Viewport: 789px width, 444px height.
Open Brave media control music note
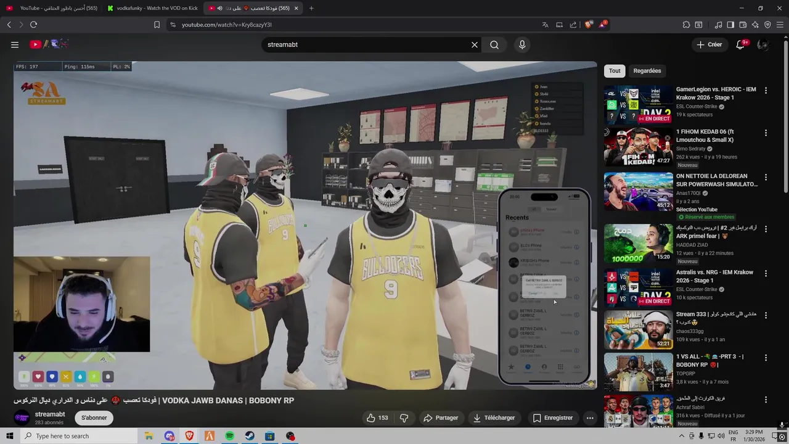click(719, 25)
